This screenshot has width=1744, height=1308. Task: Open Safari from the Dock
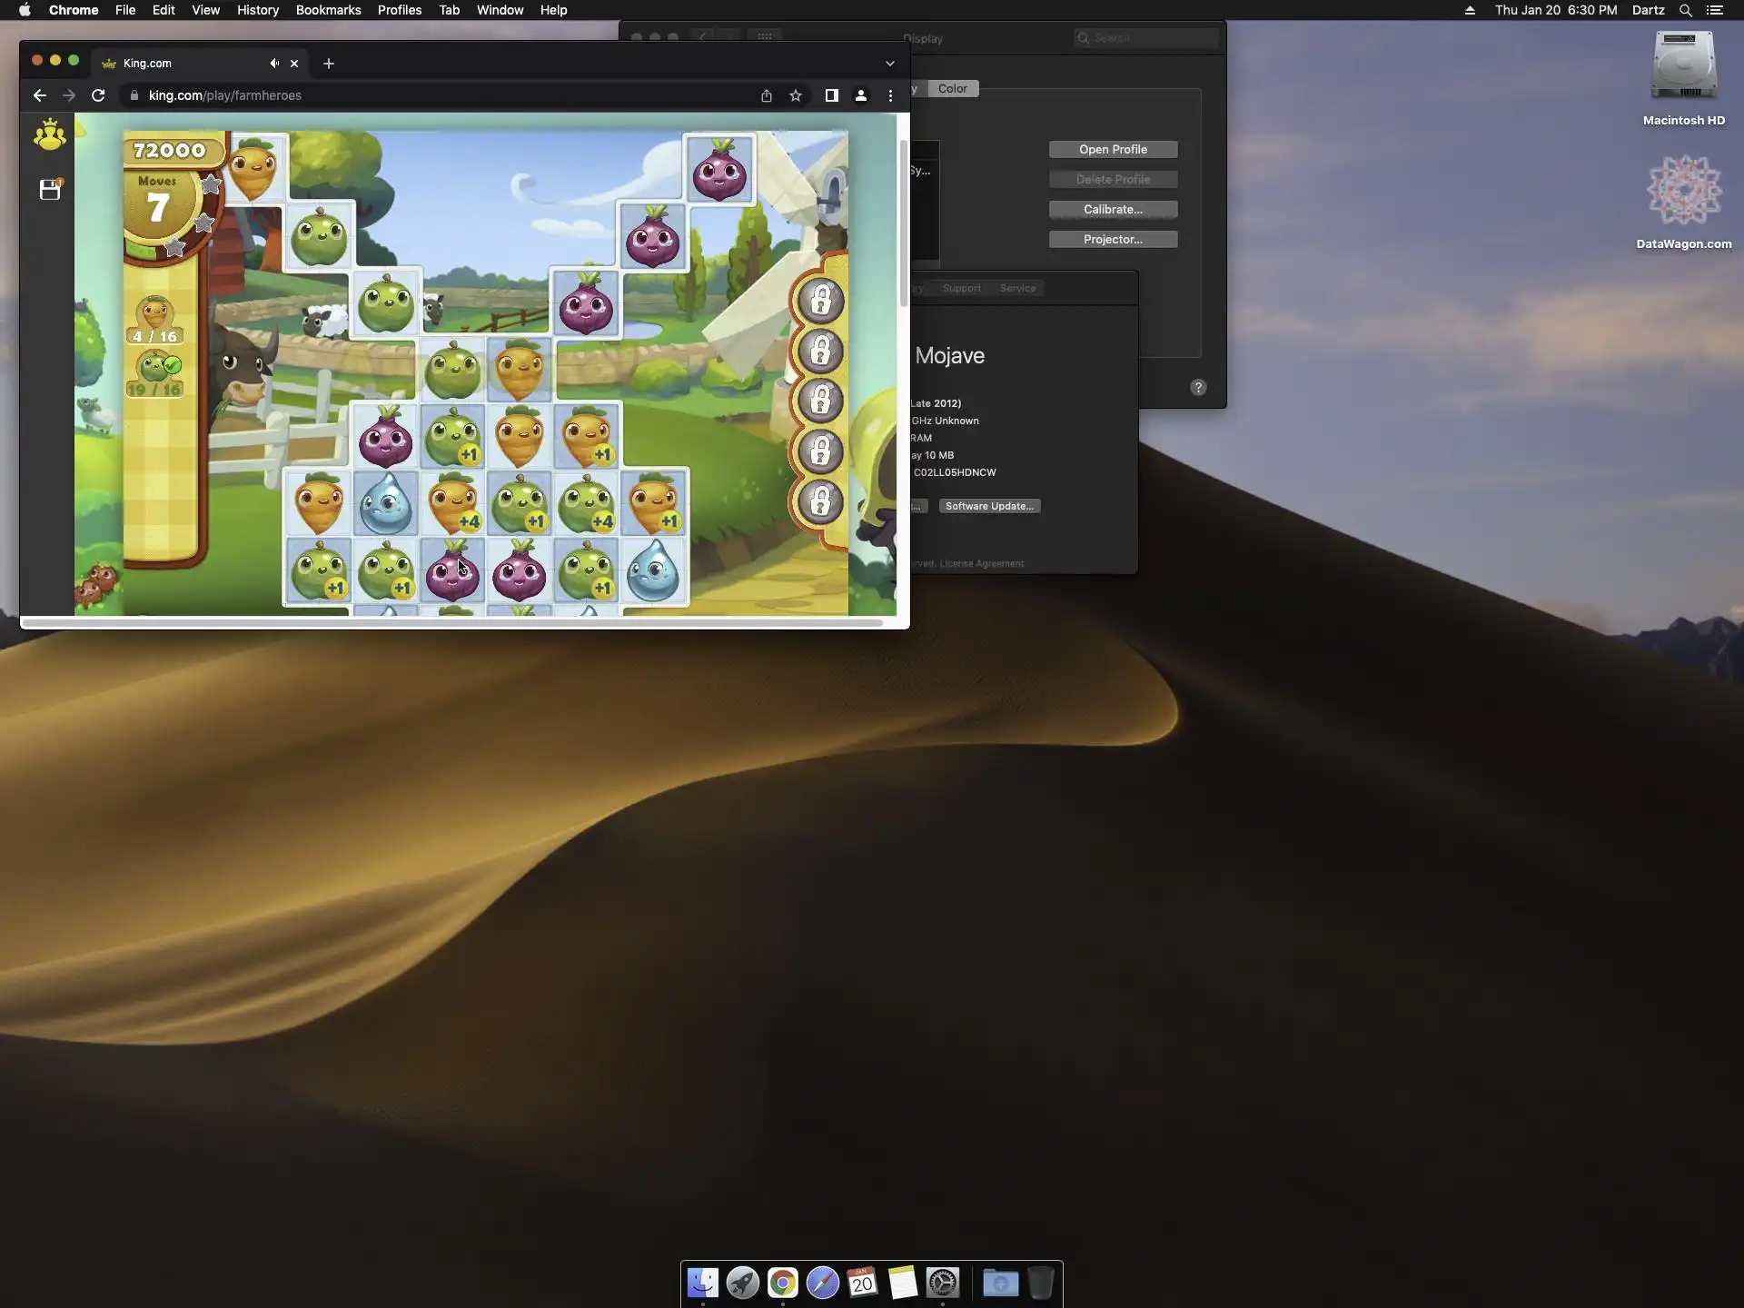[822, 1283]
